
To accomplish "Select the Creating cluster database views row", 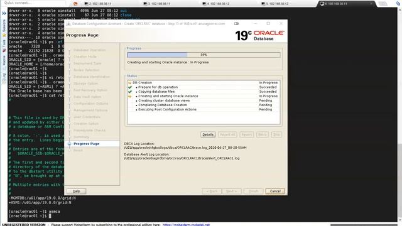I will point(204,100).
